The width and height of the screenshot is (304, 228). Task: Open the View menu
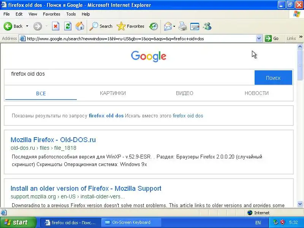(x=33, y=14)
